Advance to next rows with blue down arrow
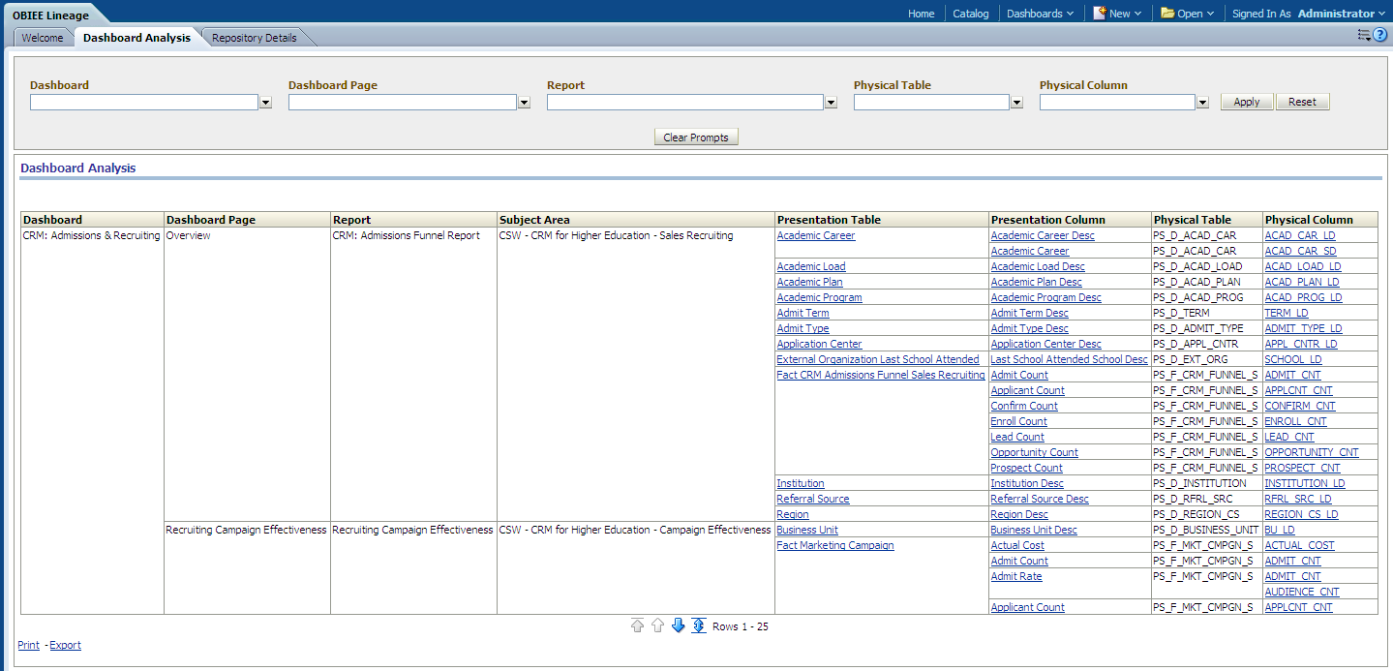 coord(678,625)
